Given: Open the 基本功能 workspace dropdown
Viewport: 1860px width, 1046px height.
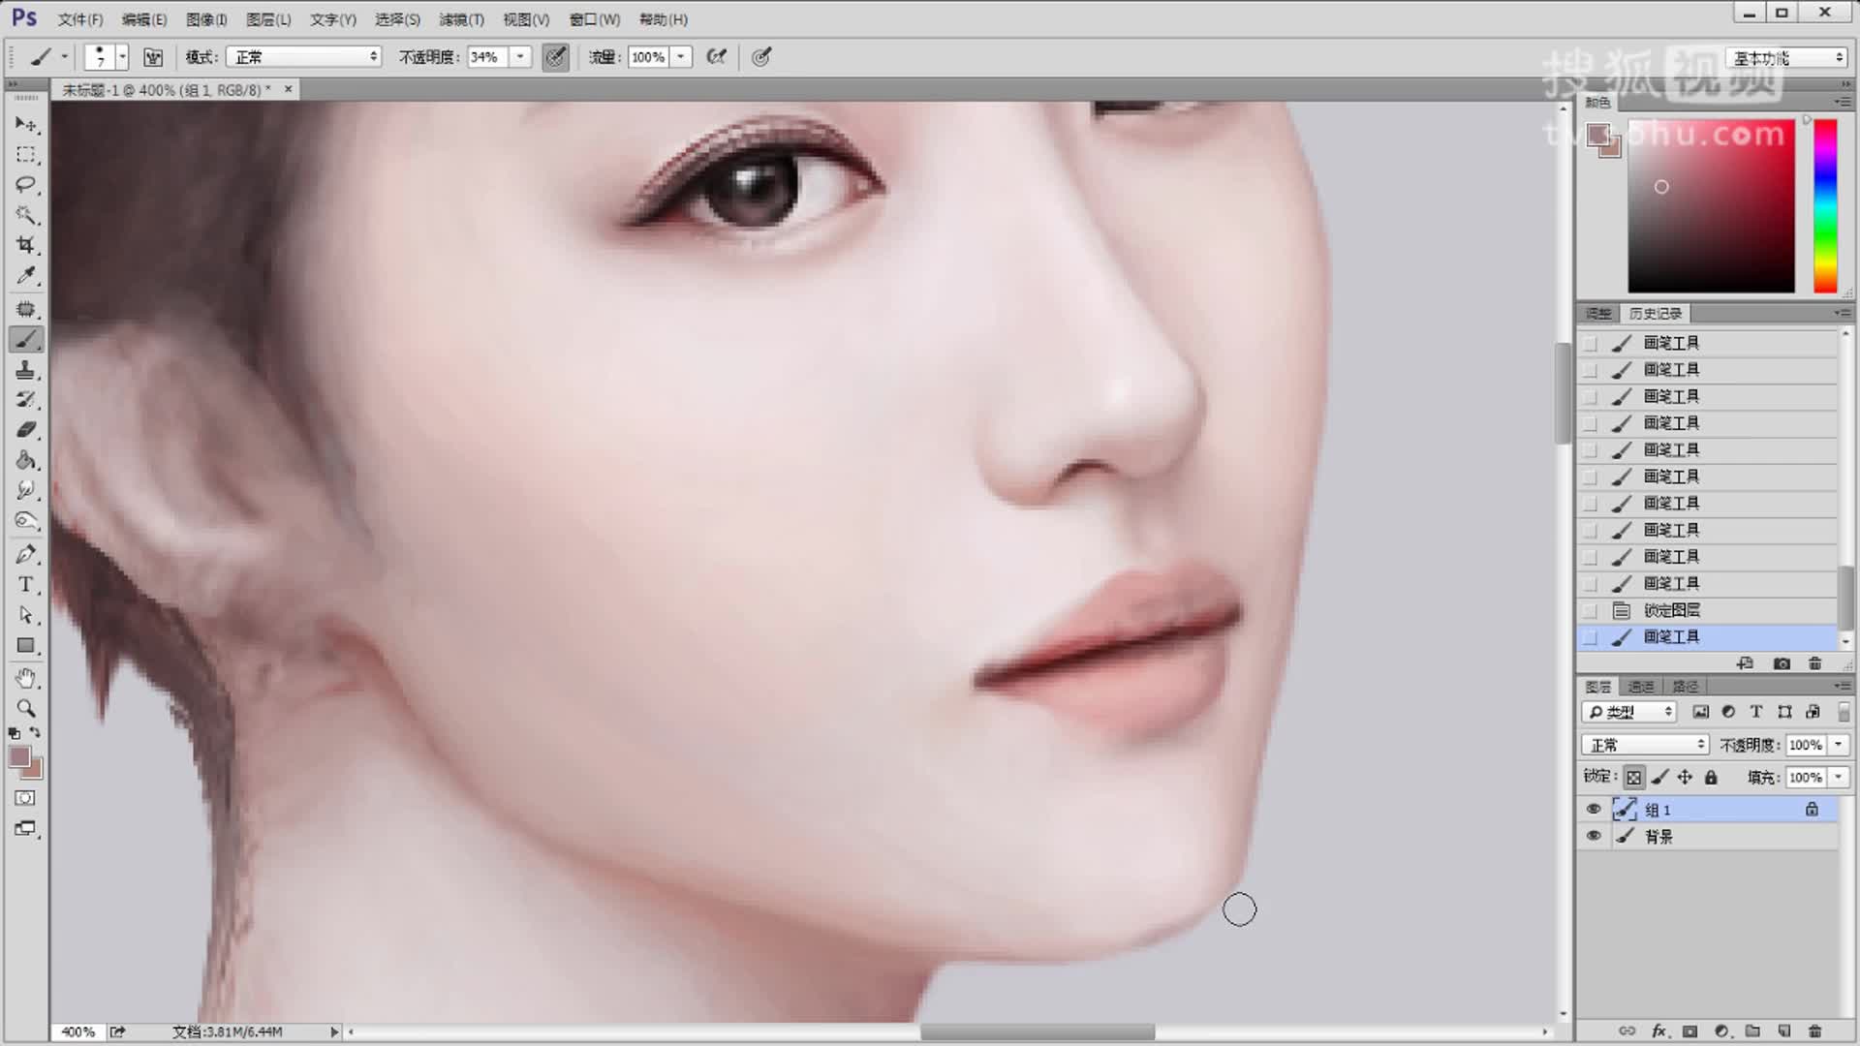Looking at the screenshot, I should (x=1786, y=58).
